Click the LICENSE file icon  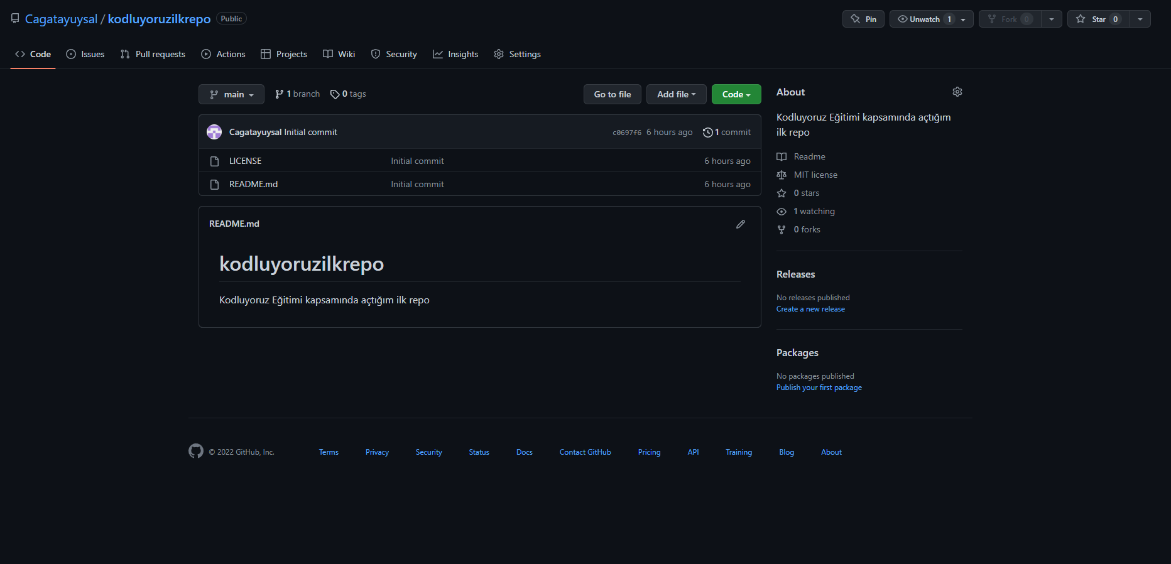[x=214, y=161]
